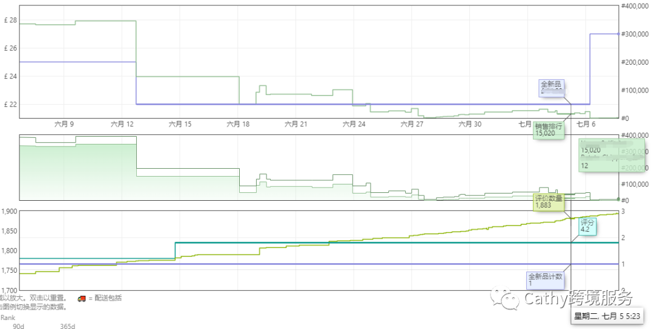Click the 六月 12 date label

[x=122, y=124]
